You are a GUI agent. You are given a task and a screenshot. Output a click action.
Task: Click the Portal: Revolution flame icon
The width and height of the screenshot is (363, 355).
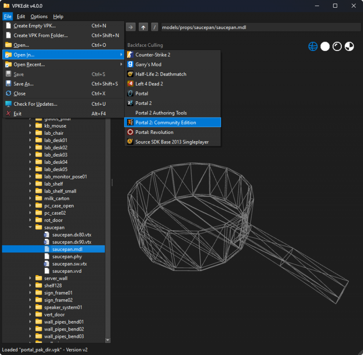[x=130, y=132]
